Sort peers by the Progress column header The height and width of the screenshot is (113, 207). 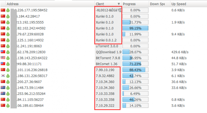[129, 4]
